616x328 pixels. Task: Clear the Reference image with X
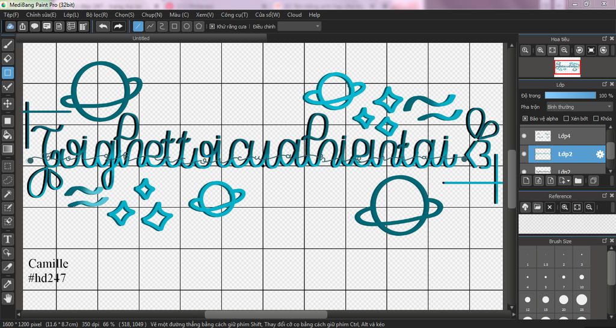click(x=550, y=207)
